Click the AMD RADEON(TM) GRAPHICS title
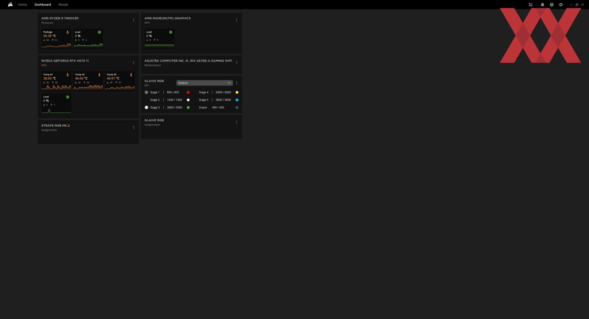This screenshot has width=589, height=319. 167,18
